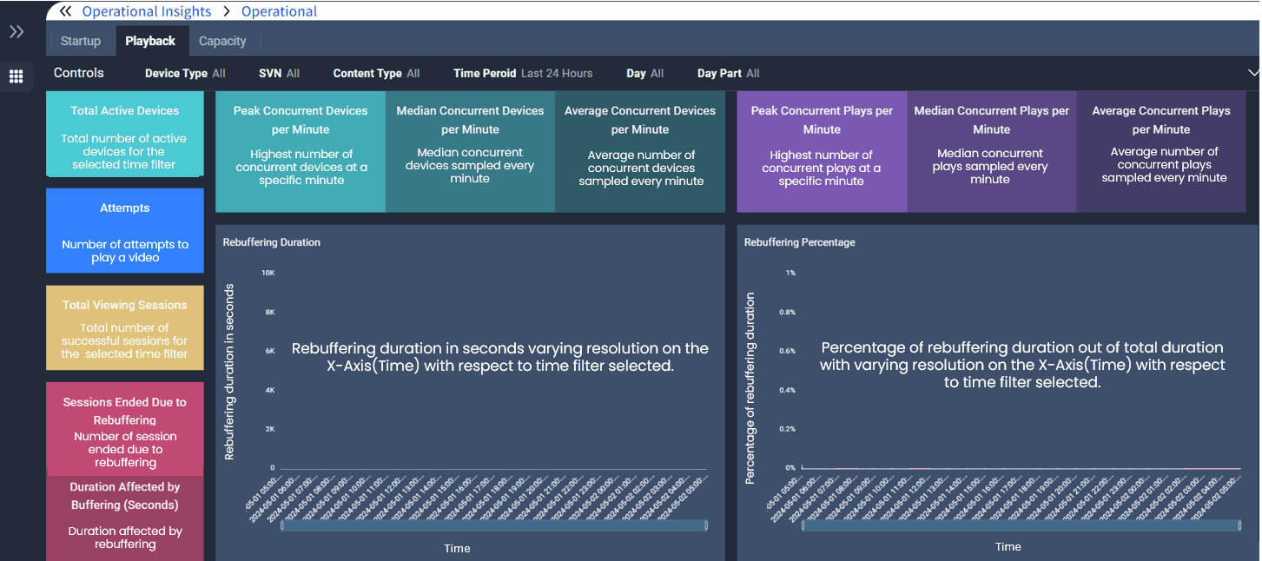Click the Sessions Ended Due to Rebuffering tile
Viewport: 1262px width, 561px height.
pyautogui.click(x=124, y=429)
